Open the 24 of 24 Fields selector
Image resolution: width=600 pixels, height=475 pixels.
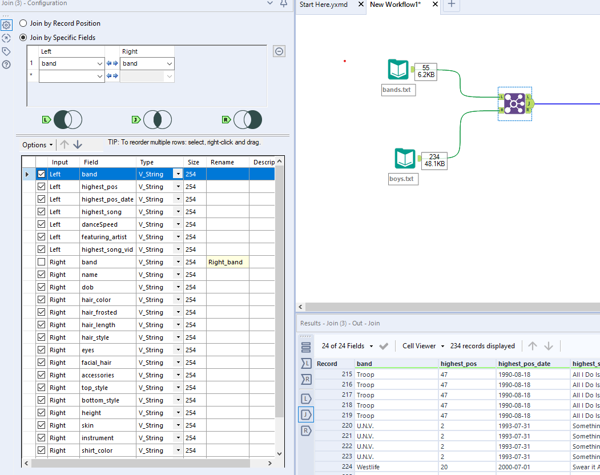click(348, 346)
